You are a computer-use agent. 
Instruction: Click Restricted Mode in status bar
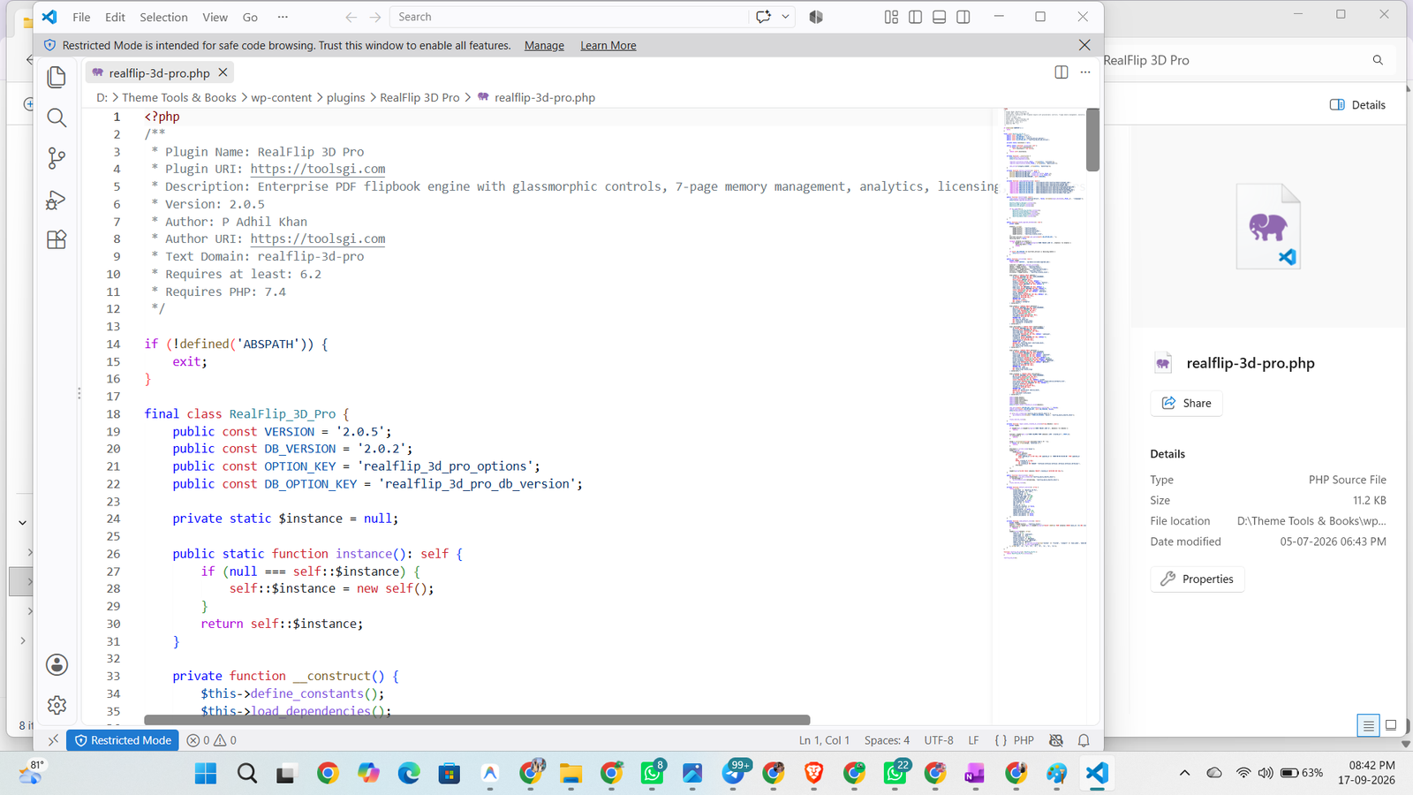pos(123,740)
